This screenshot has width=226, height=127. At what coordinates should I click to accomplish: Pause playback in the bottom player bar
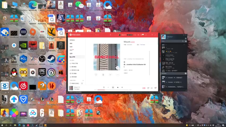click(113, 87)
